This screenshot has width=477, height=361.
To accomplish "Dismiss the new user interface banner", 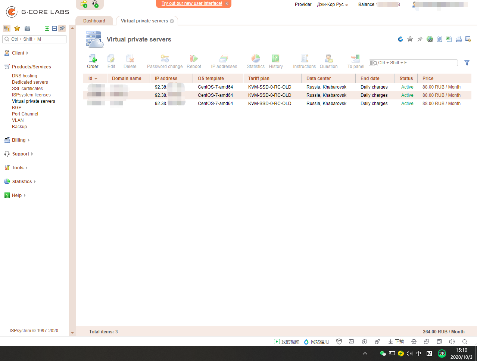I will 227,3.
